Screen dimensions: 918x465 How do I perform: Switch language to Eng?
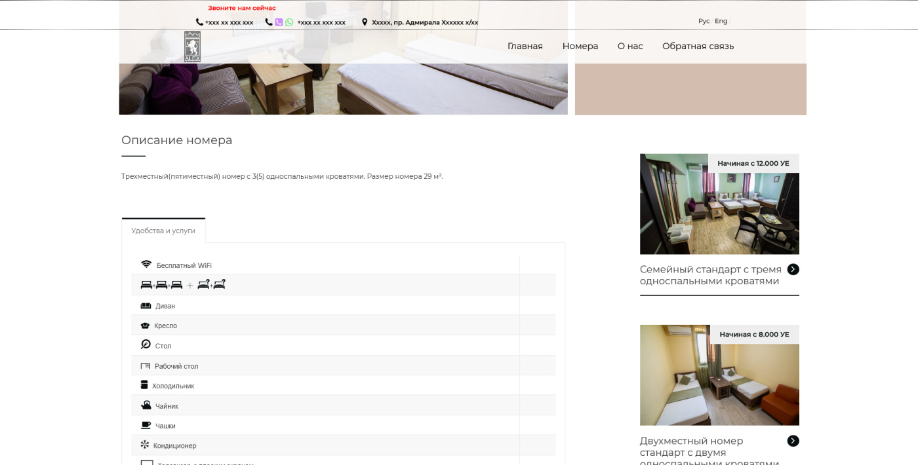[721, 21]
